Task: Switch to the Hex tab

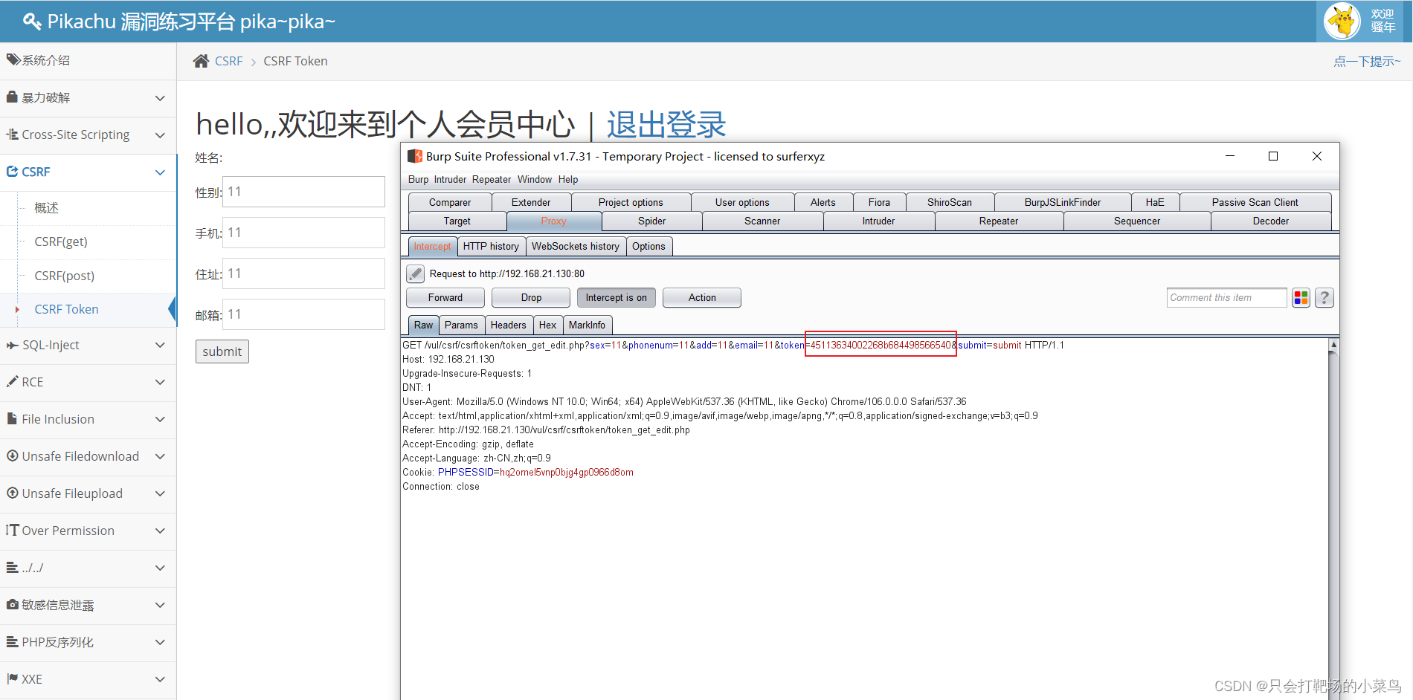Action: click(x=547, y=325)
